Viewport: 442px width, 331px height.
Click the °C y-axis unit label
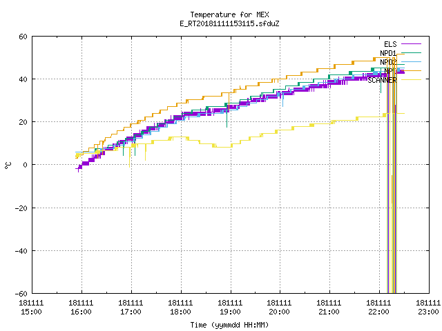pyautogui.click(x=8, y=165)
